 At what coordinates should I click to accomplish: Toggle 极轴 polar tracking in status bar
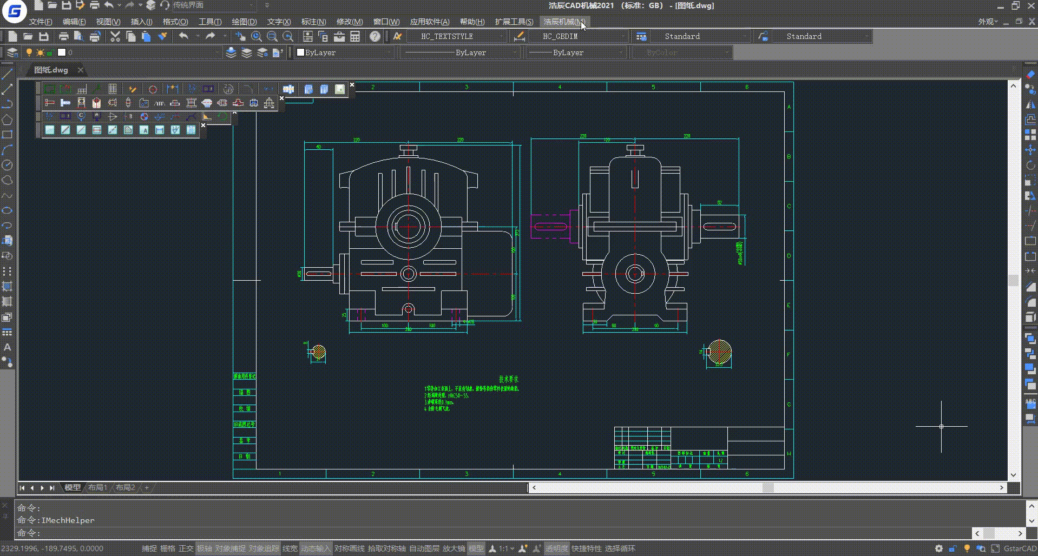pyautogui.click(x=205, y=548)
